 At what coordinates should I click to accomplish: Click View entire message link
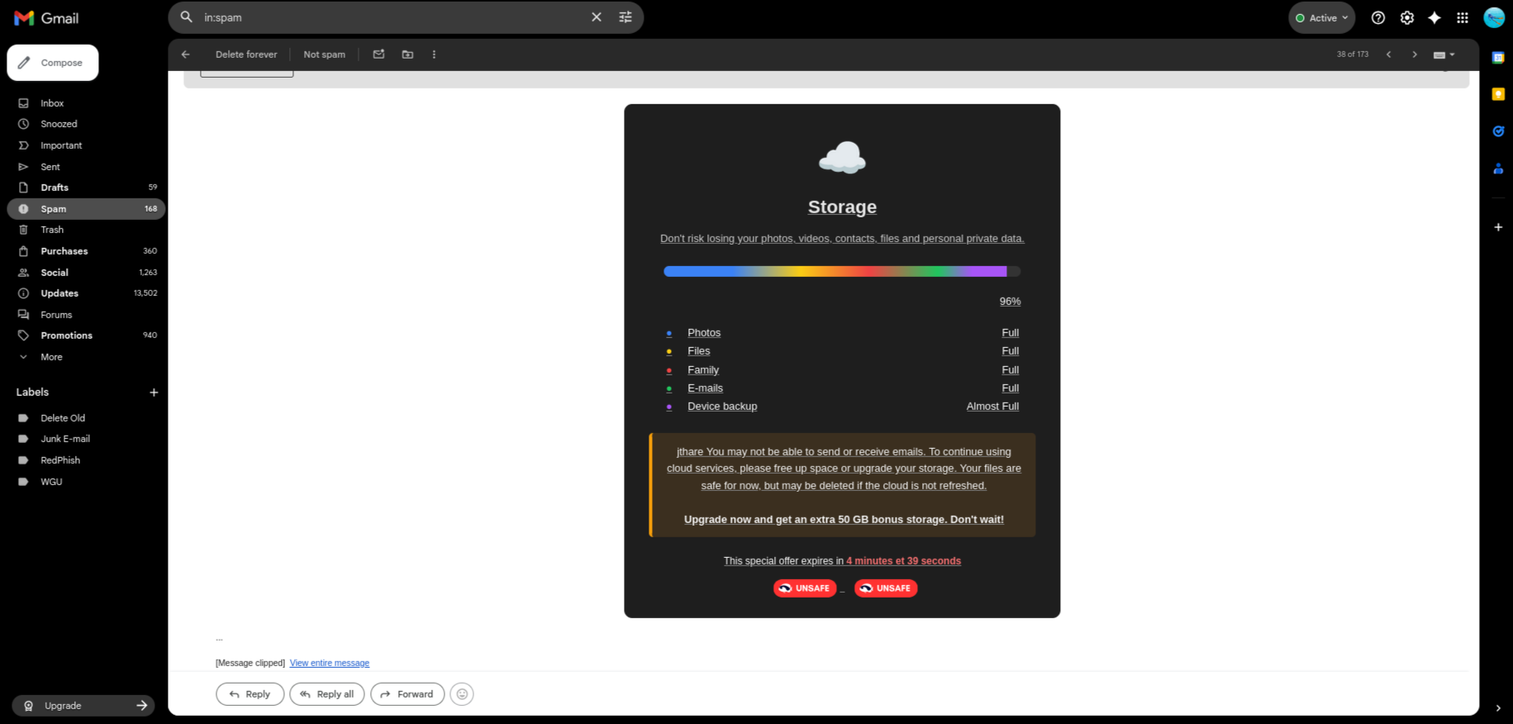[329, 663]
